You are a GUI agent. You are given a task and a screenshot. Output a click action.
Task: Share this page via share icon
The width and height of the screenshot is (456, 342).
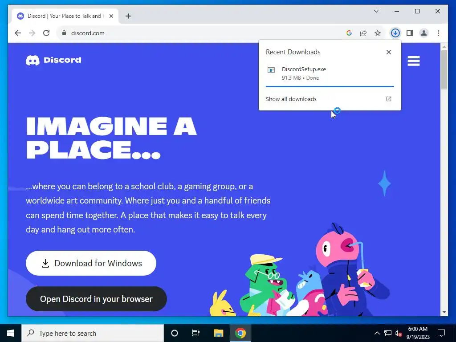363,33
